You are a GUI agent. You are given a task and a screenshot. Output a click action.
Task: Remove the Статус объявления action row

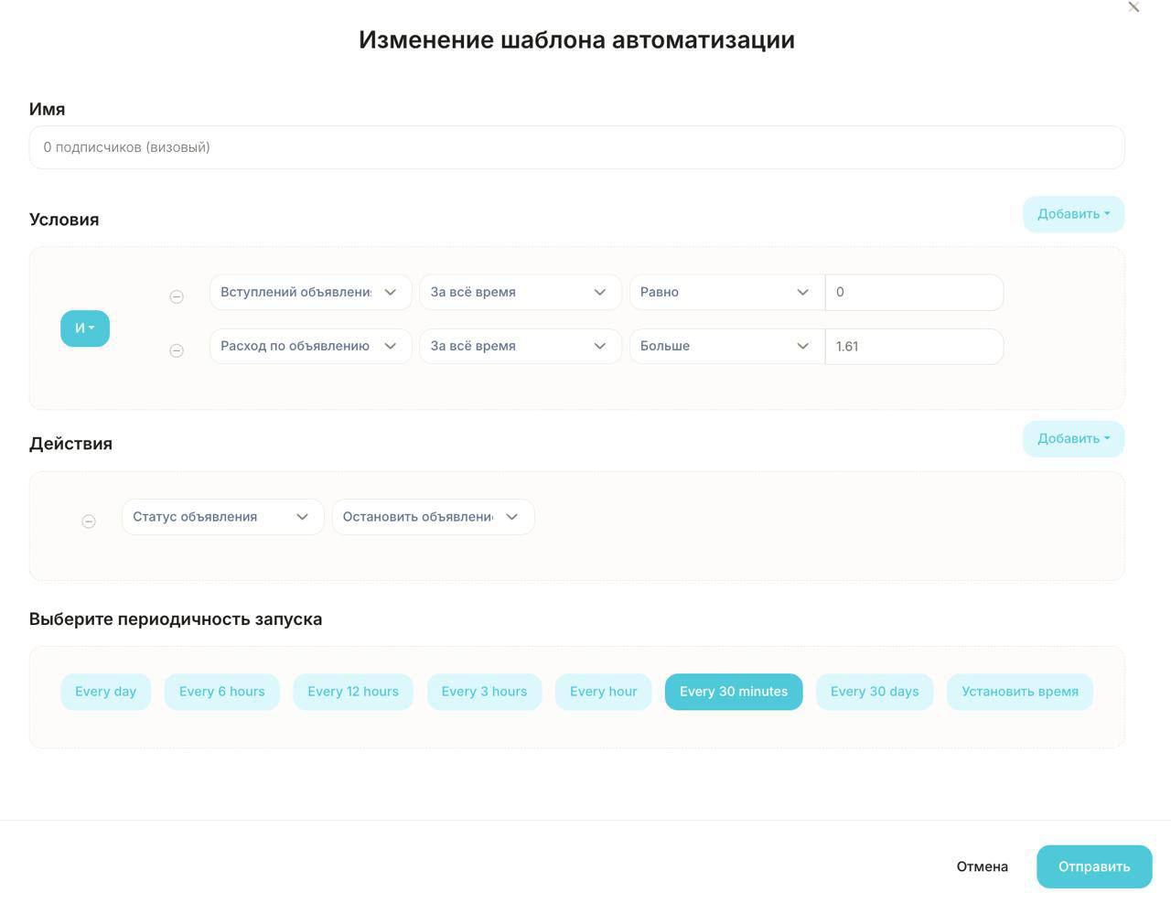click(x=89, y=521)
